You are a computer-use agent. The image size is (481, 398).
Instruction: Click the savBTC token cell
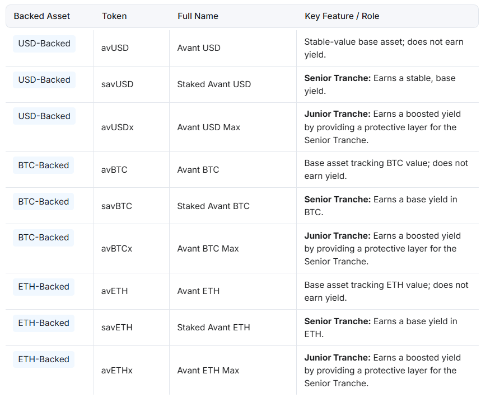click(x=116, y=206)
